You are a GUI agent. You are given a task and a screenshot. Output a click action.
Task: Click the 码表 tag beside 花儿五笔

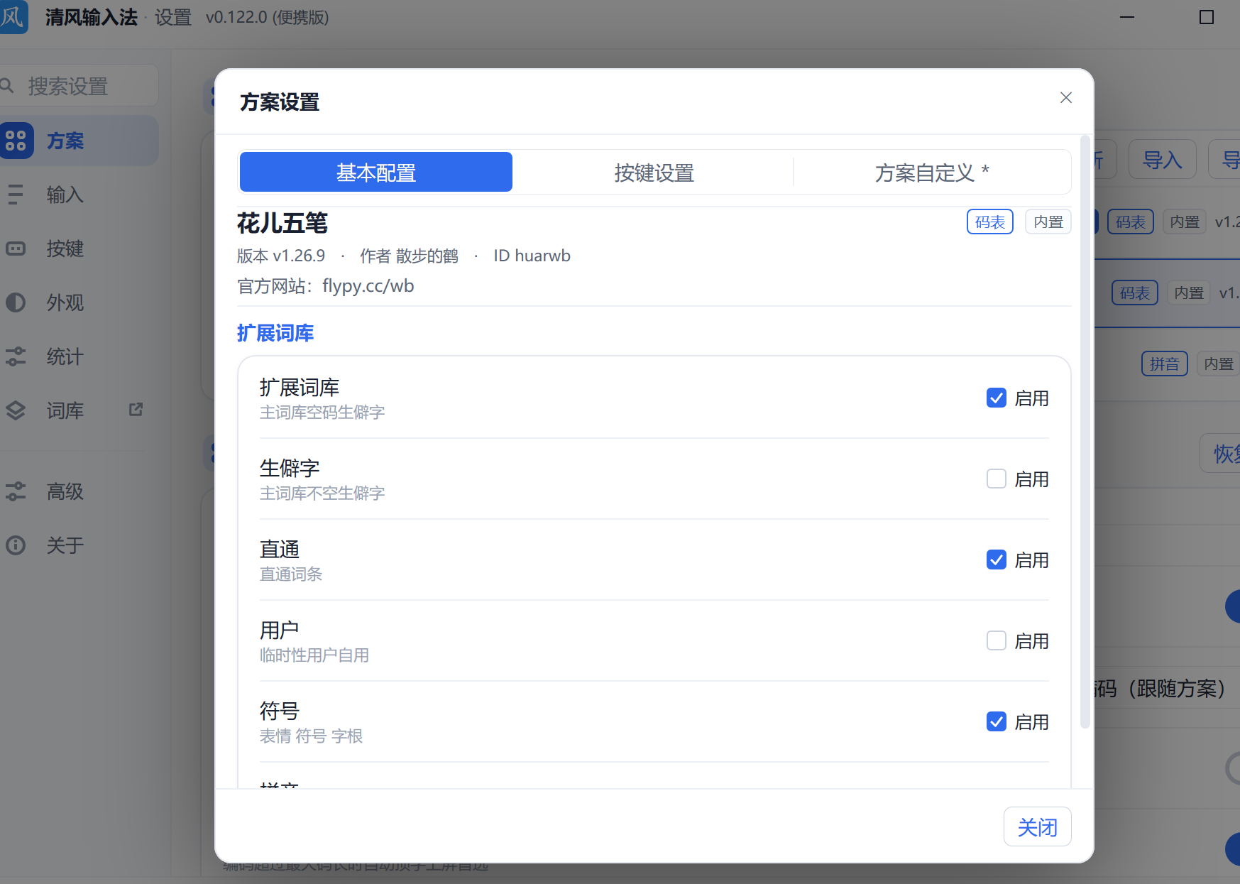click(x=990, y=222)
